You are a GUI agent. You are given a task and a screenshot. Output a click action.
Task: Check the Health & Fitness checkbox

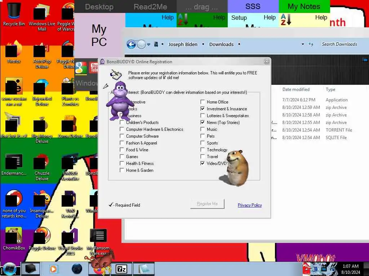(122, 163)
